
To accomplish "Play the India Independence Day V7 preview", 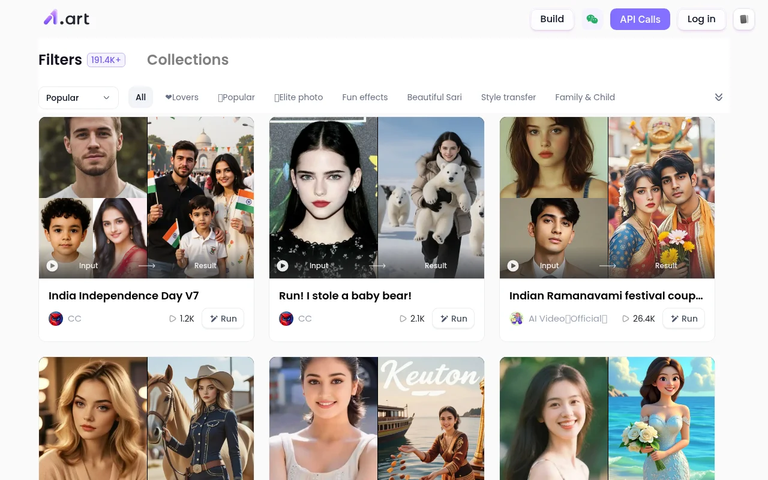I will 52,266.
